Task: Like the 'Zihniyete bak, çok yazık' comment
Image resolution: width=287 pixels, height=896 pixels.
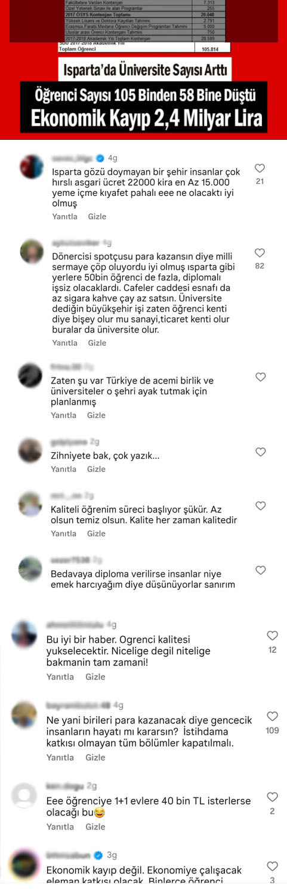Action: (x=260, y=452)
